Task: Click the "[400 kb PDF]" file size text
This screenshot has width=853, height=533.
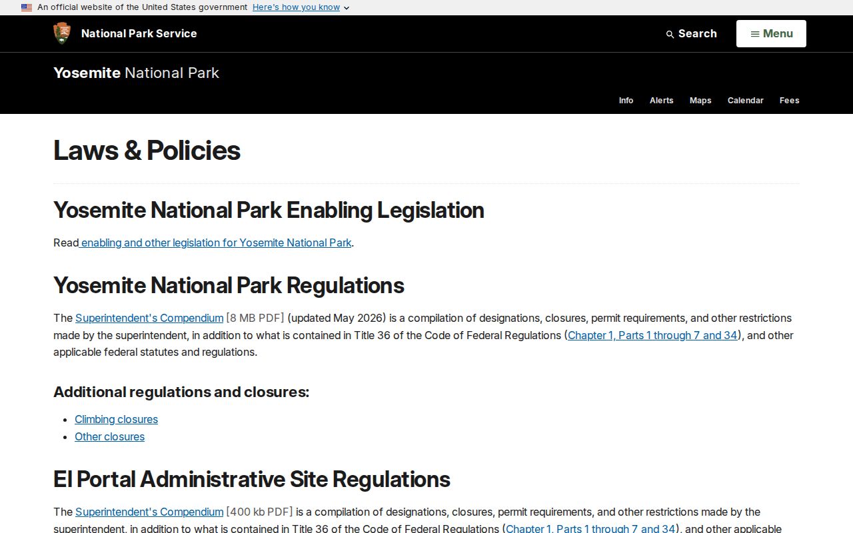Action: [259, 512]
